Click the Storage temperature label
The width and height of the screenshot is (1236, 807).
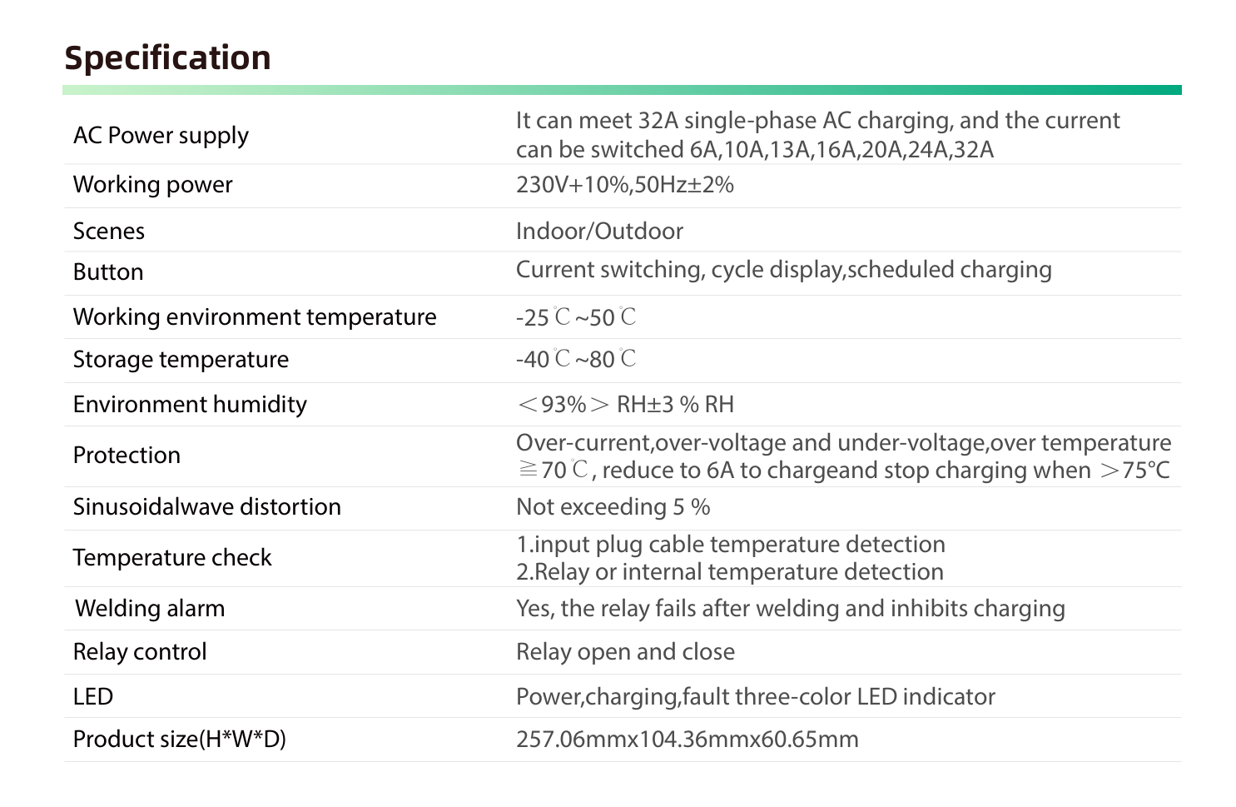pyautogui.click(x=181, y=359)
